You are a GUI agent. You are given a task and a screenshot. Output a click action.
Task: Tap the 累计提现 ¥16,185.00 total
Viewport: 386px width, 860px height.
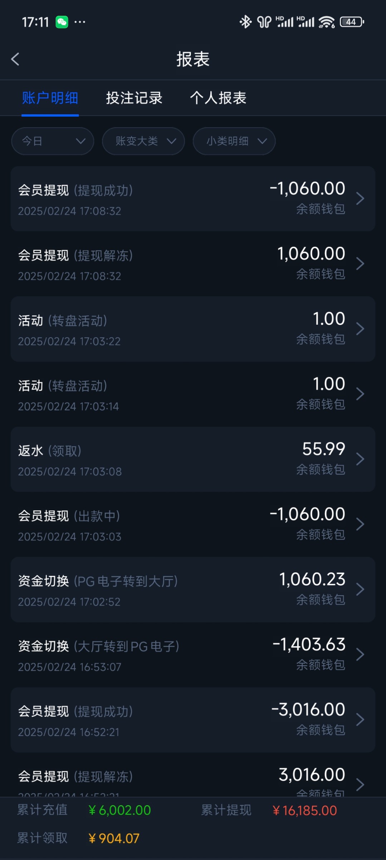(304, 811)
